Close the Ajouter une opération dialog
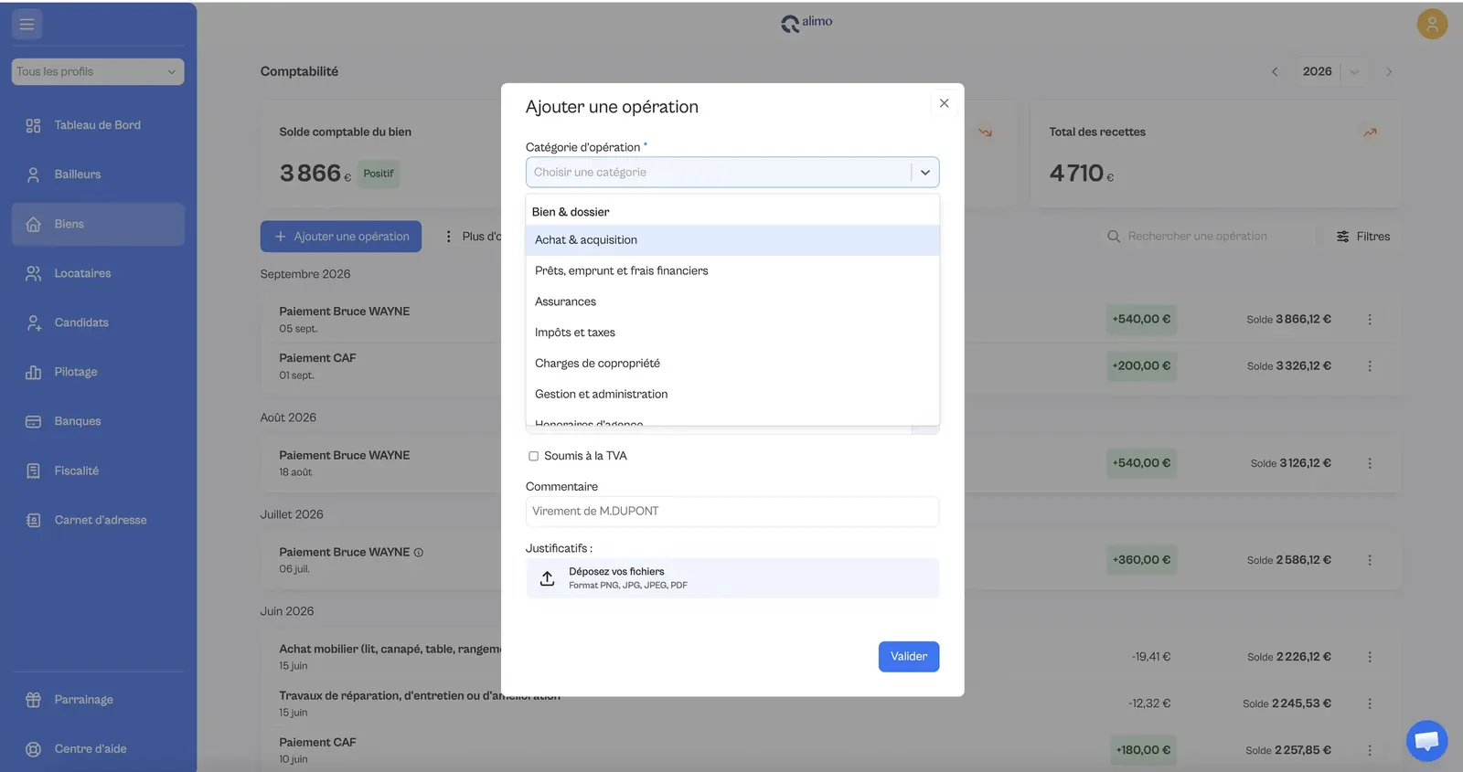 point(944,103)
